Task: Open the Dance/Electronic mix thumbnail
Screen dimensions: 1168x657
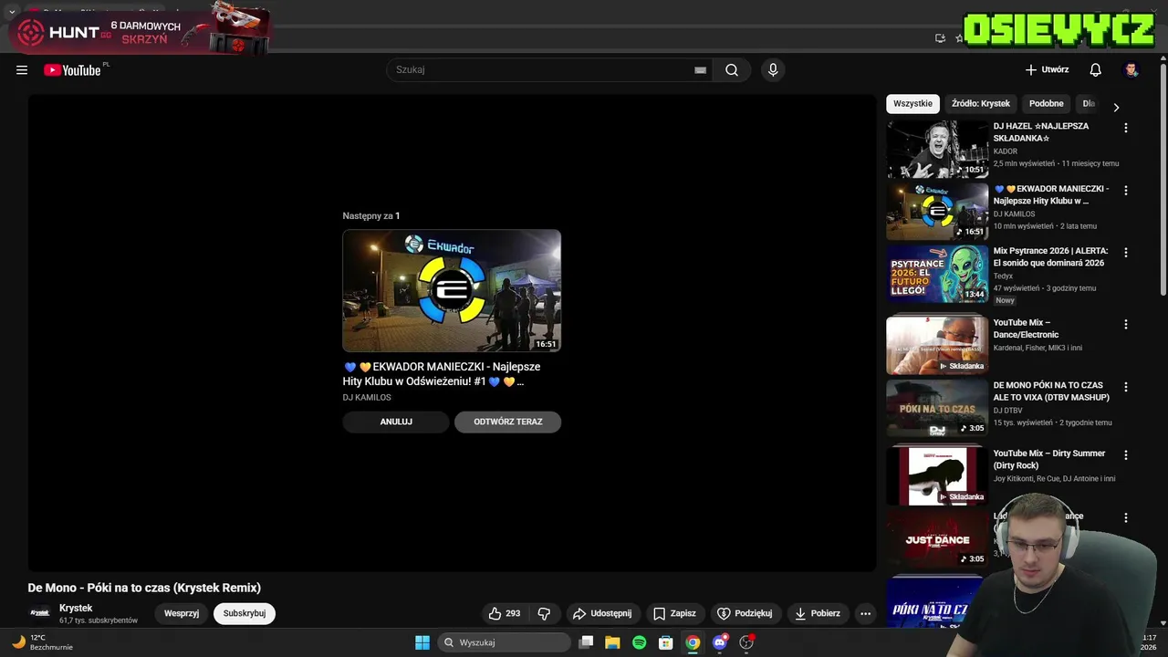Action: click(x=937, y=345)
